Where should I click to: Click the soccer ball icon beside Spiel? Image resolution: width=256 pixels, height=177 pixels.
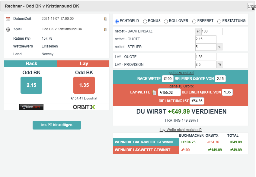coord(8,29)
